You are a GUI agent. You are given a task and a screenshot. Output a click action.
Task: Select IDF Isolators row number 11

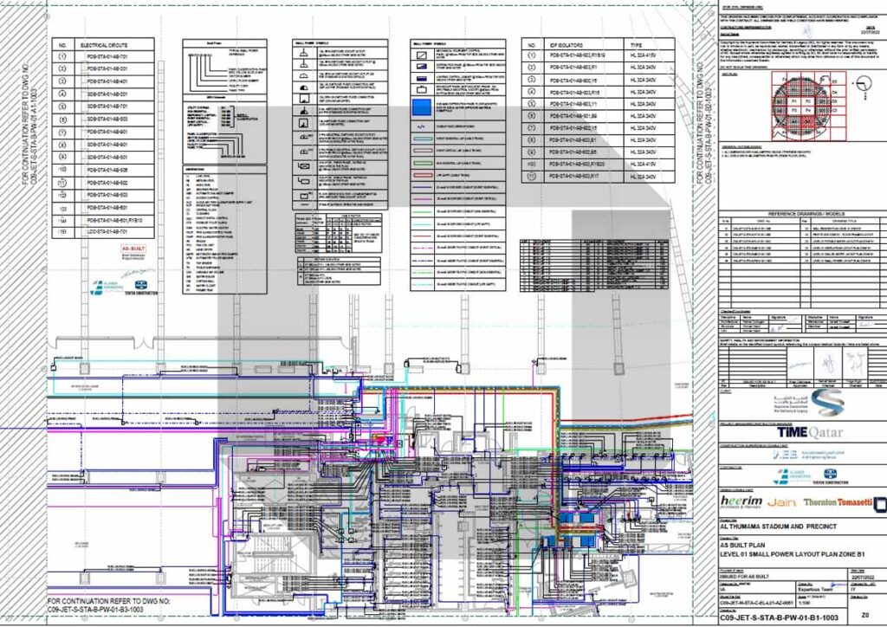click(534, 176)
